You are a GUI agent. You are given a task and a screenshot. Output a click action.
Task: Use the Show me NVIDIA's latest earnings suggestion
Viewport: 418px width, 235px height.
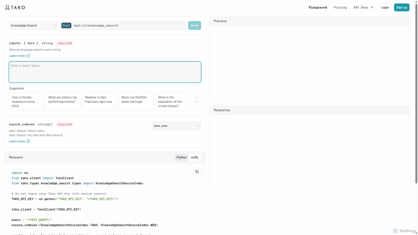pos(136,102)
